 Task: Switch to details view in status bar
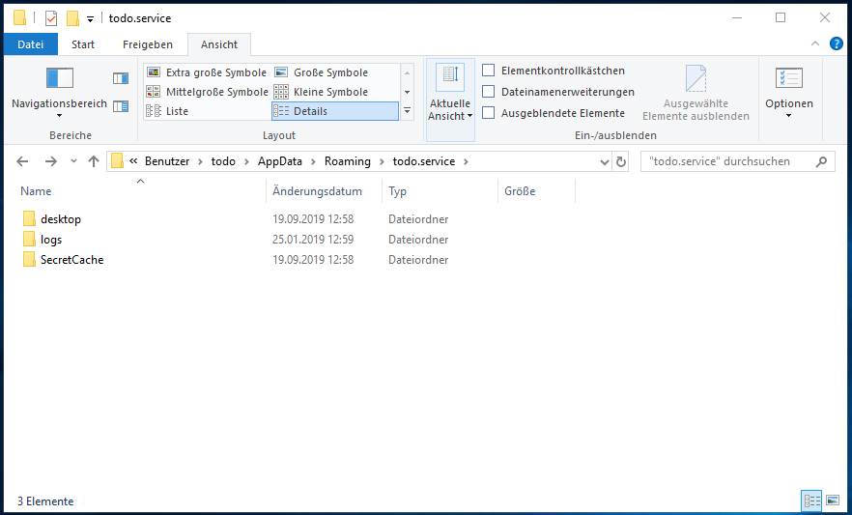pyautogui.click(x=811, y=501)
